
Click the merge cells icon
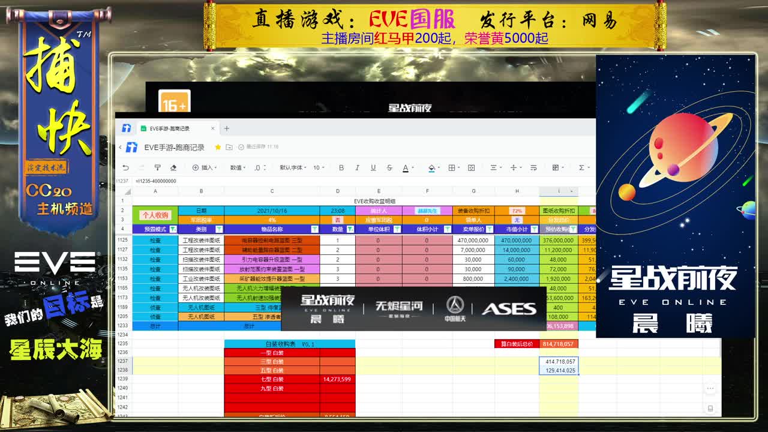(x=471, y=168)
